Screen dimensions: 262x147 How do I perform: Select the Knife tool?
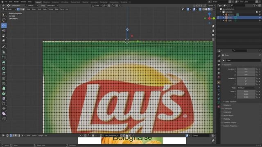pos(4,83)
